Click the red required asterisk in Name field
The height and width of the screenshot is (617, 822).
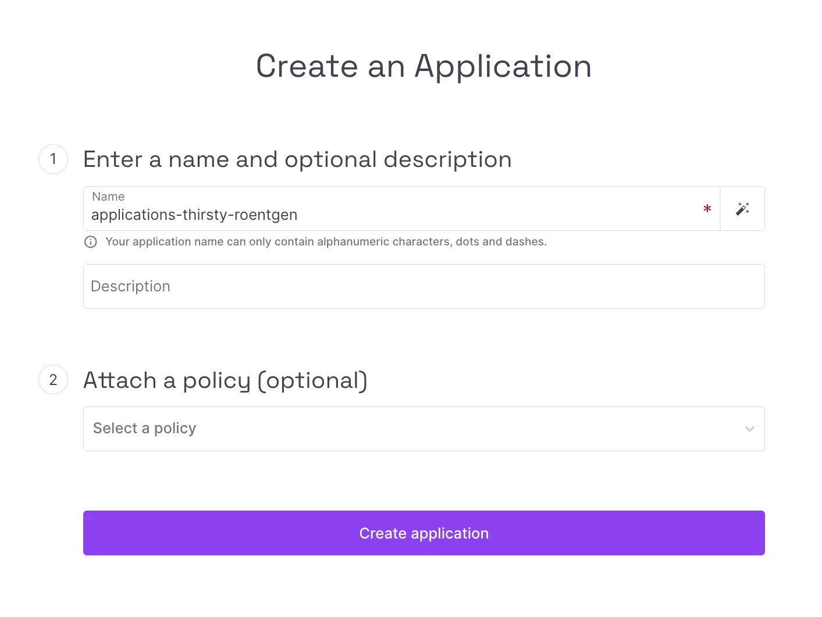(x=707, y=209)
